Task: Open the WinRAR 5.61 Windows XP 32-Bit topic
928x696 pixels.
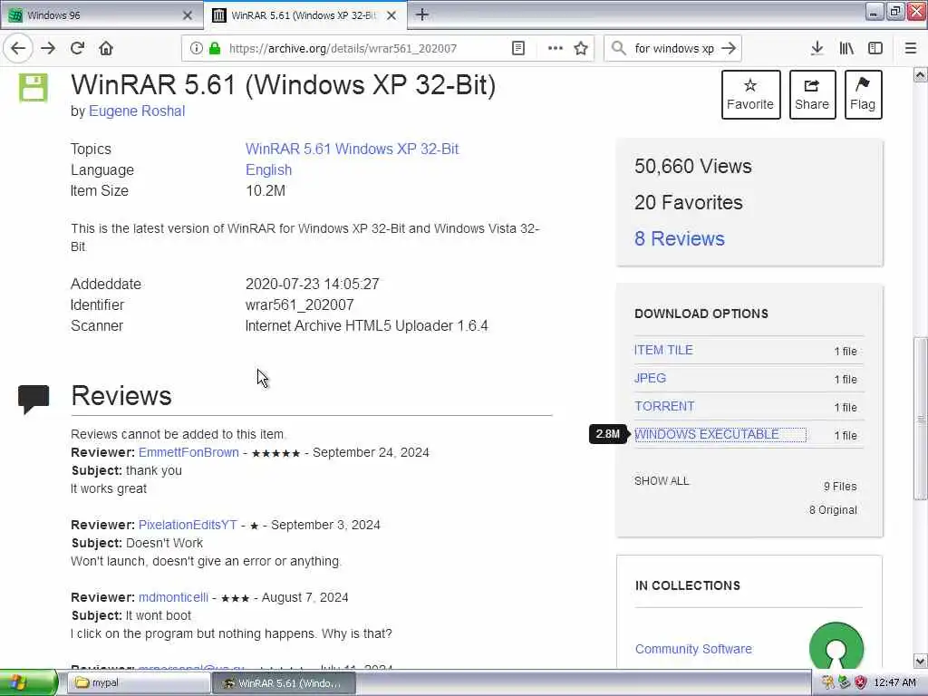Action: (x=353, y=150)
